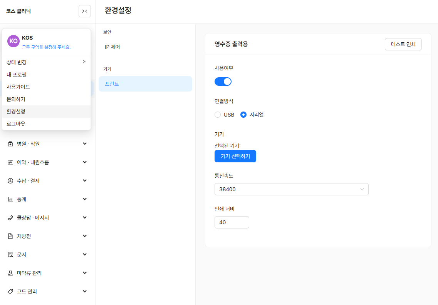The width and height of the screenshot is (438, 305).
Task: Click the calendar icon beside 예약 · 내원흐름
Action: coord(10,162)
